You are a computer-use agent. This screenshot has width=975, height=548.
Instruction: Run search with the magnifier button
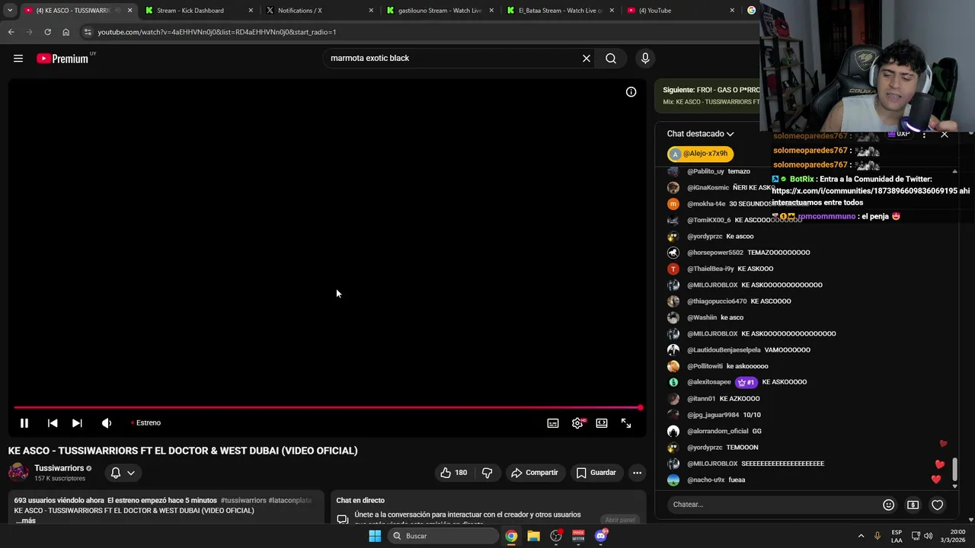coord(611,59)
